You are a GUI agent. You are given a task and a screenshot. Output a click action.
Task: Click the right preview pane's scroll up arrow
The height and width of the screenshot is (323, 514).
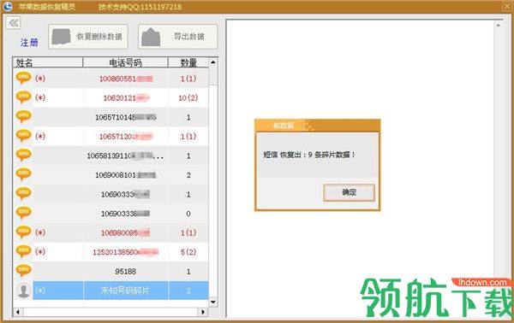coord(499,25)
